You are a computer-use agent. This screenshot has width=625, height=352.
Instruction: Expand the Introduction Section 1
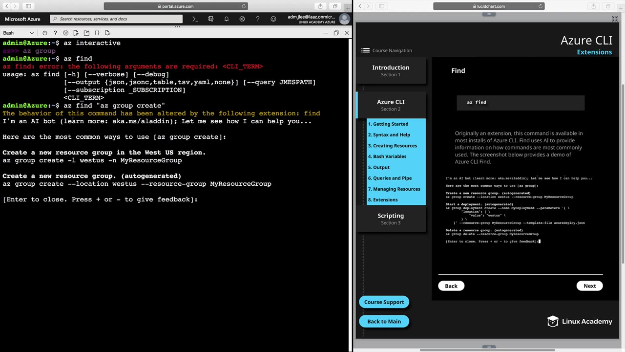(x=391, y=71)
